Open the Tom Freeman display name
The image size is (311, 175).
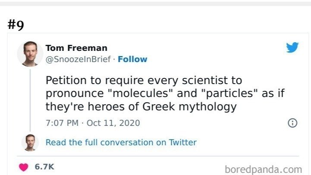click(x=76, y=48)
